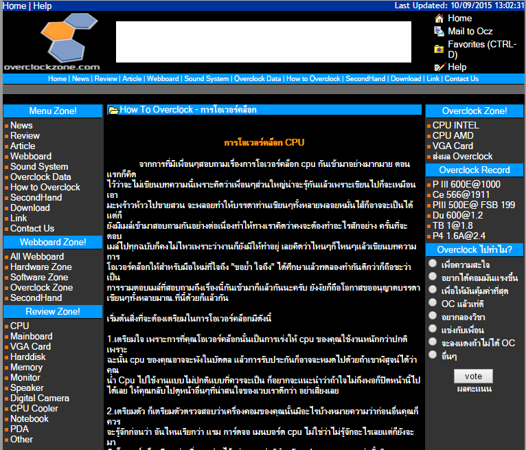The width and height of the screenshot is (526, 450).
Task: Open Memory in Review Zone
Action: [x=27, y=367]
